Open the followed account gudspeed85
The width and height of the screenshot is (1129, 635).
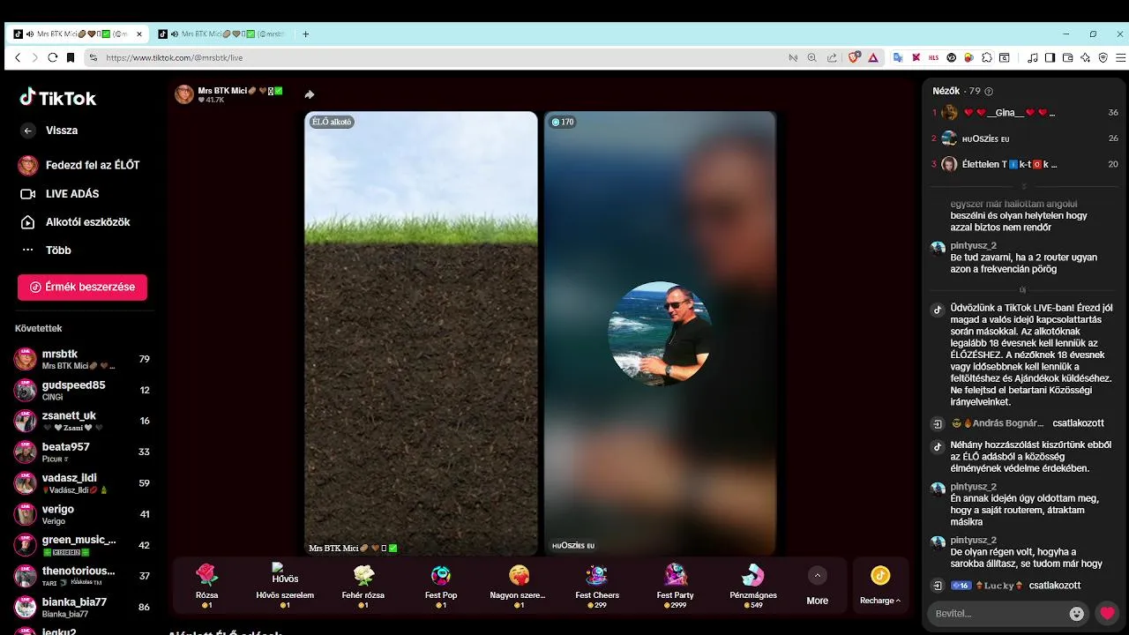(x=82, y=390)
